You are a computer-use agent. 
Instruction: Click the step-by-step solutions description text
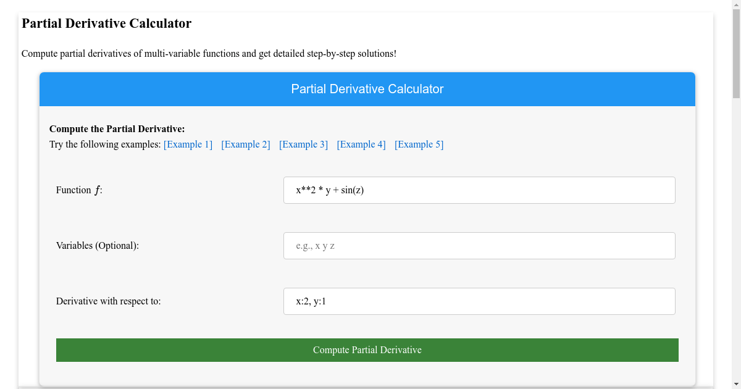(x=209, y=54)
